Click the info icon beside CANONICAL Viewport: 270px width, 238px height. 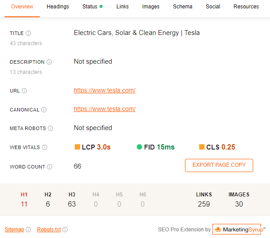tap(44, 110)
